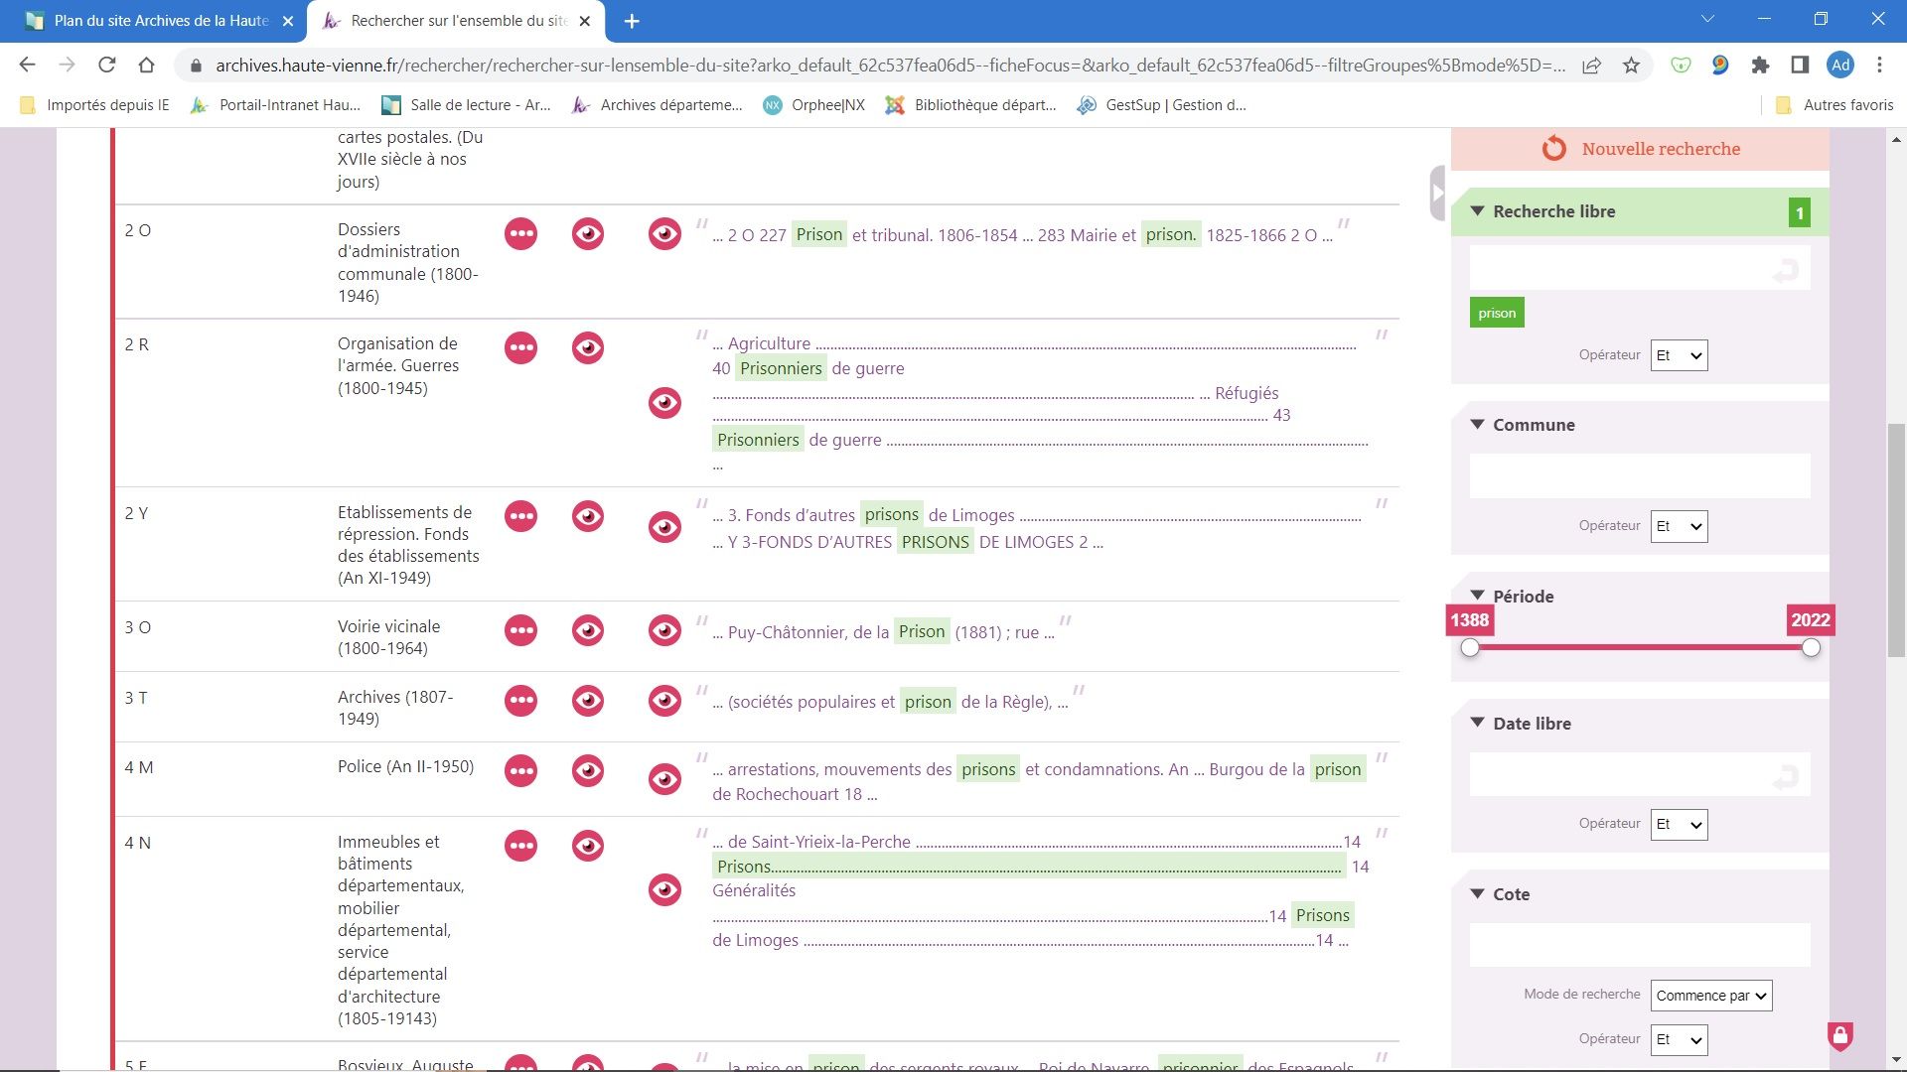
Task: Click the Cote text input field
Action: pos(1639,945)
